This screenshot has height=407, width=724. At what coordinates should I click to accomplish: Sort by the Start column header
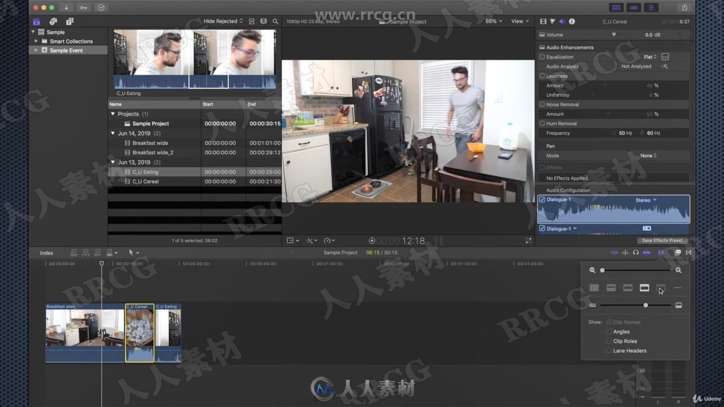pos(223,104)
